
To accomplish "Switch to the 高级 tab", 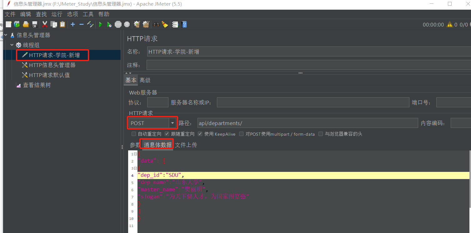I will 145,80.
